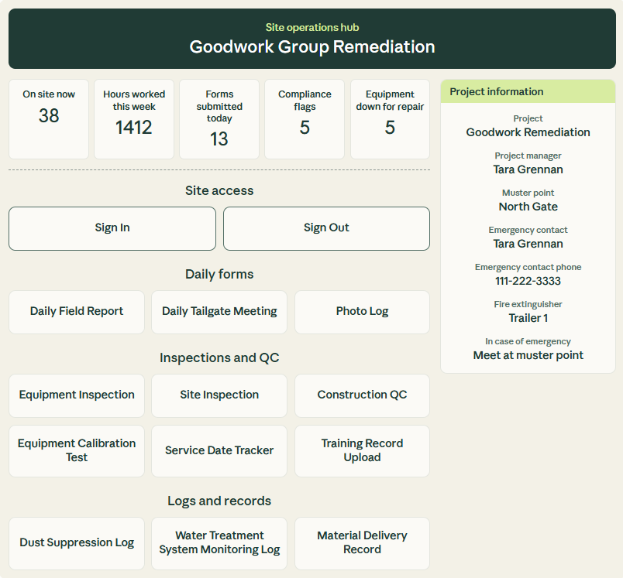Click the Daily forms section heading
The height and width of the screenshot is (578, 623).
pos(219,274)
